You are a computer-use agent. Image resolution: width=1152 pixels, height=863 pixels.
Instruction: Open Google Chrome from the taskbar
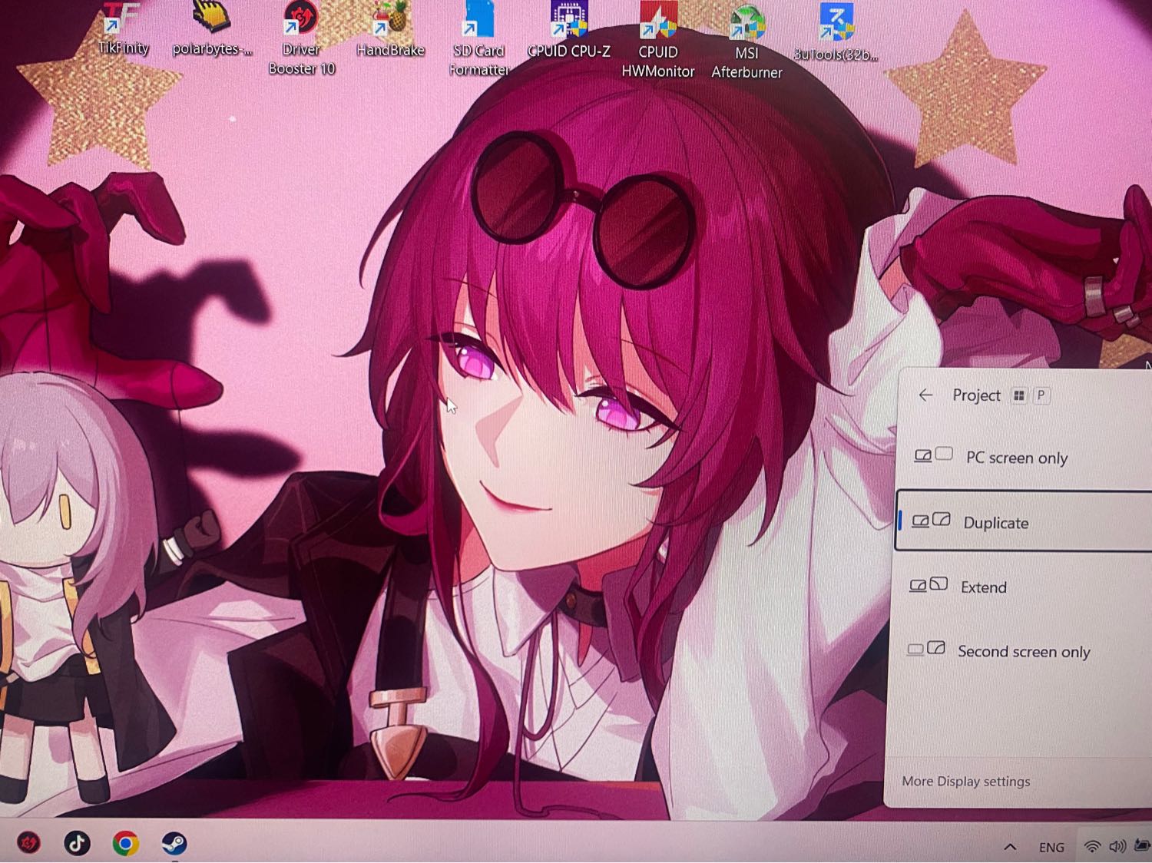(125, 843)
